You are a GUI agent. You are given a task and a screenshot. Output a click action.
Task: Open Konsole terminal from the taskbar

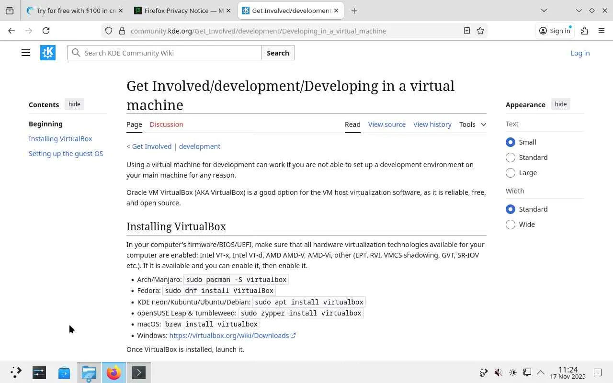click(x=138, y=372)
